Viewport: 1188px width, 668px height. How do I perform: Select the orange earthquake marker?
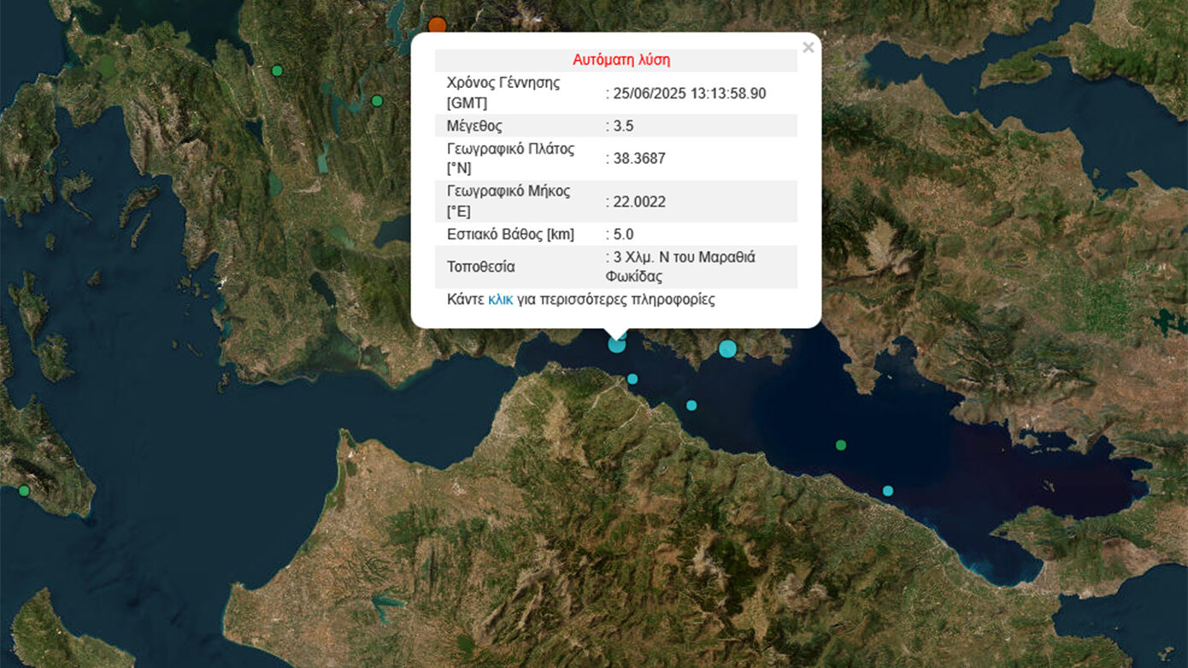(437, 25)
